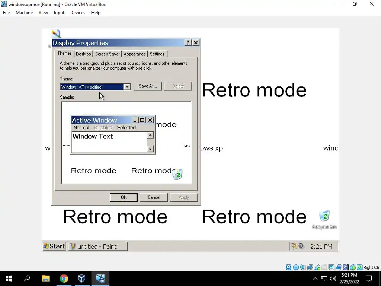Click the Delete theme button
This screenshot has width=381, height=286.
178,86
